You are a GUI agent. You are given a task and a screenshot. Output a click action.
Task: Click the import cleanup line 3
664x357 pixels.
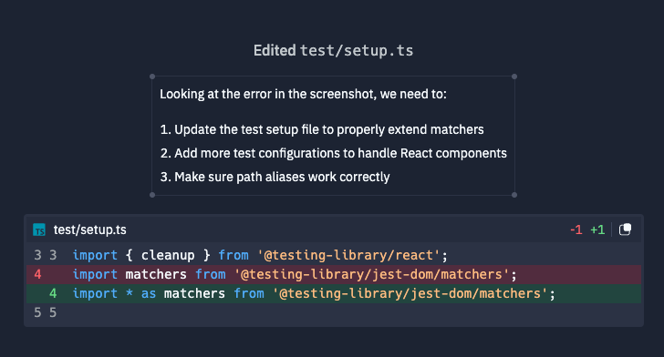click(334, 255)
